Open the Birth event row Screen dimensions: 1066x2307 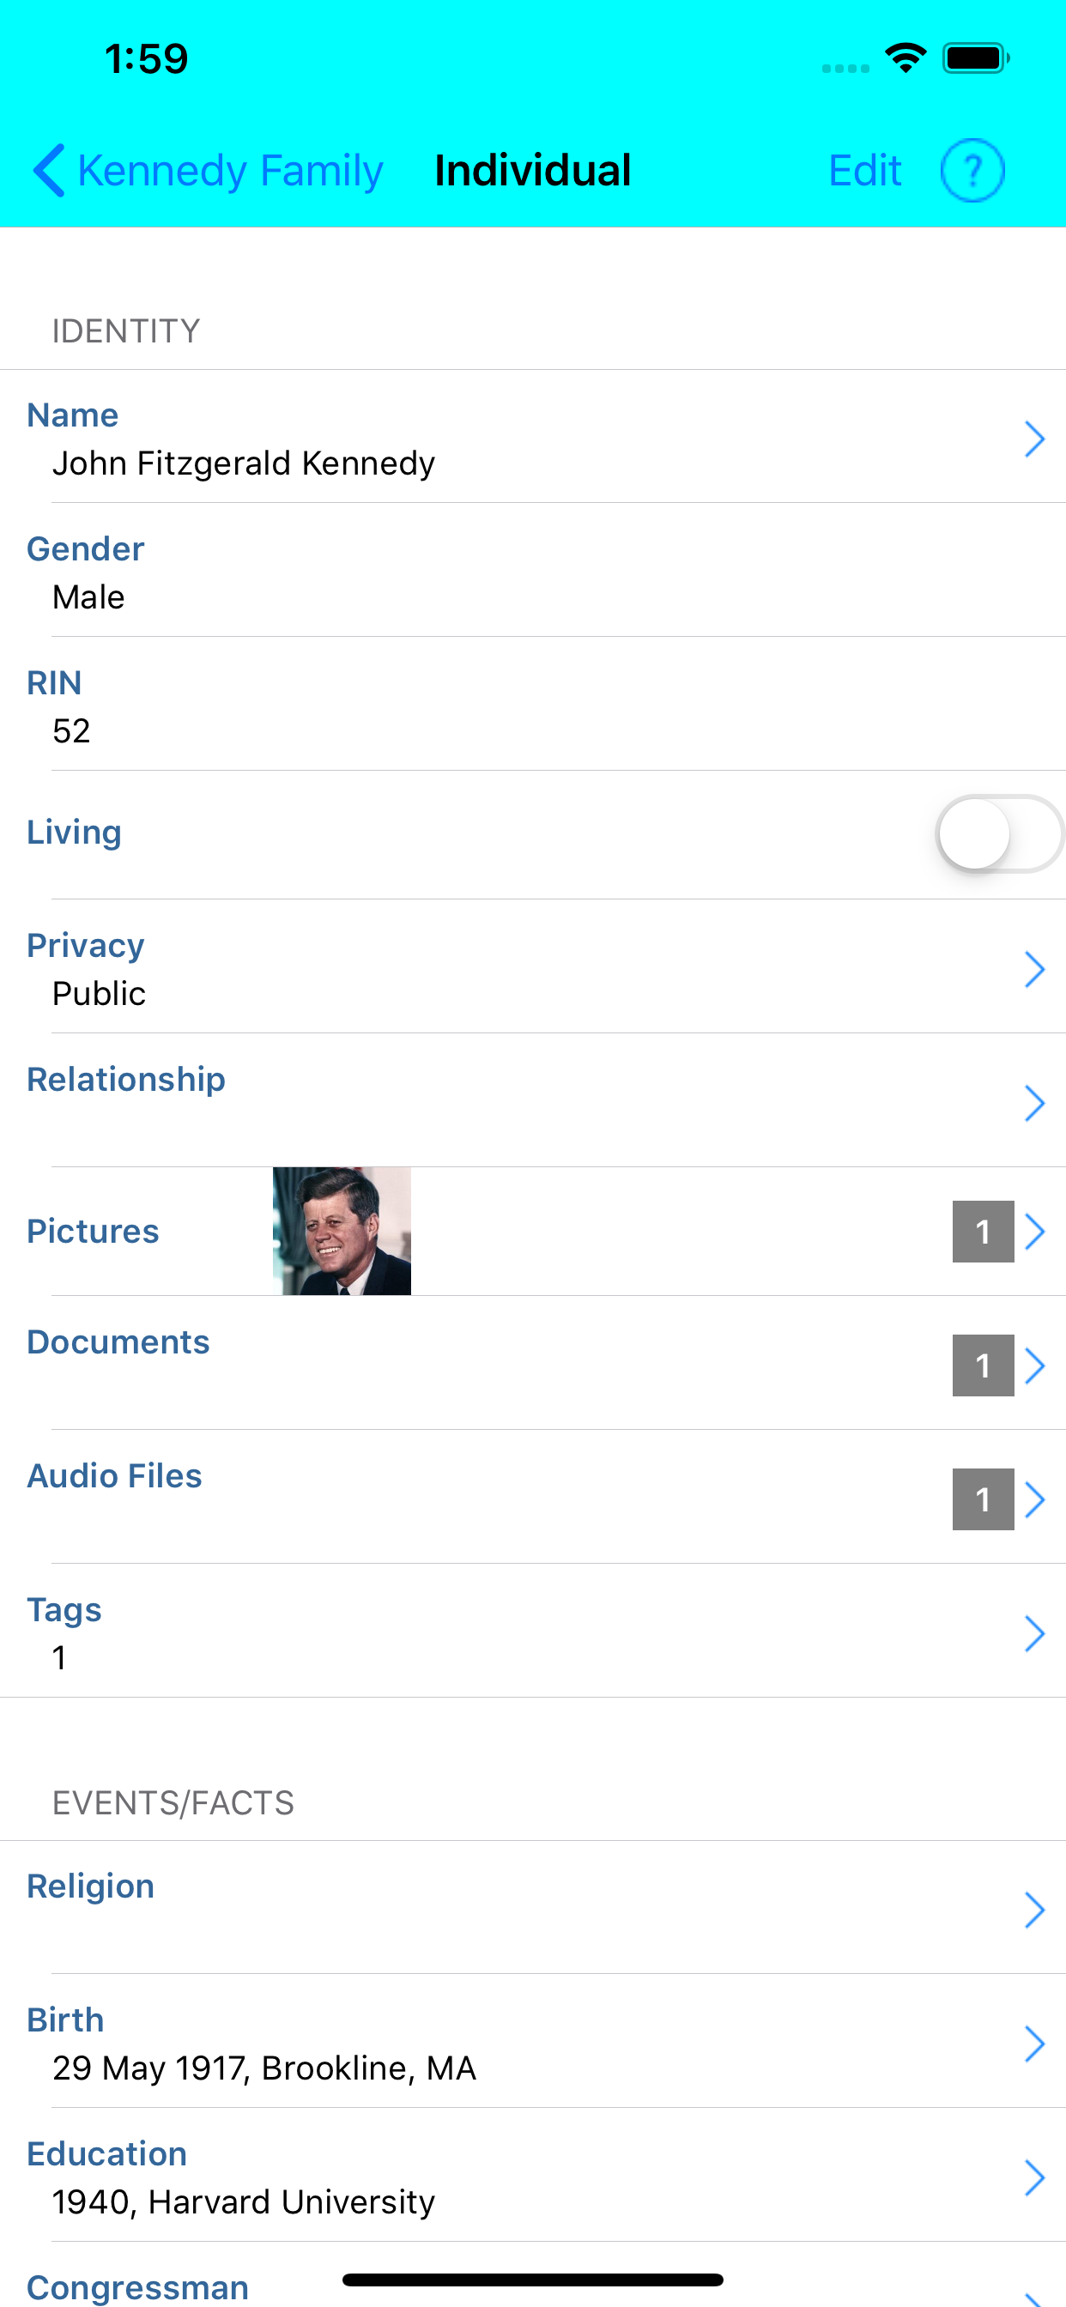[533, 2041]
